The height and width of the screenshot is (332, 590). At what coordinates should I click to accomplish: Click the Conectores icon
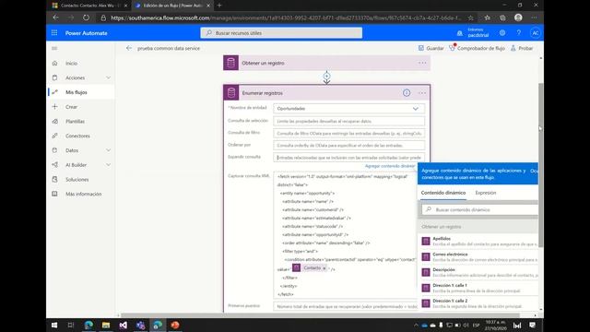click(55, 136)
